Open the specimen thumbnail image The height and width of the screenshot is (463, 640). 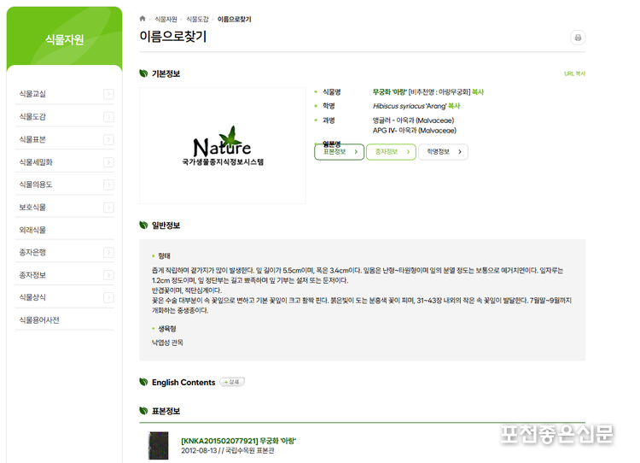point(158,446)
